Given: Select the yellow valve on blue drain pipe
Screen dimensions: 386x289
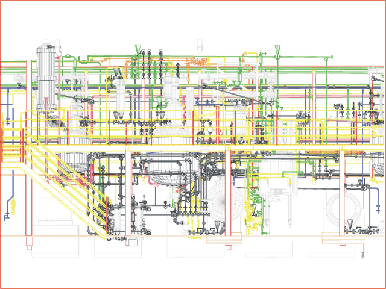Looking at the screenshot, I should coord(8,212).
